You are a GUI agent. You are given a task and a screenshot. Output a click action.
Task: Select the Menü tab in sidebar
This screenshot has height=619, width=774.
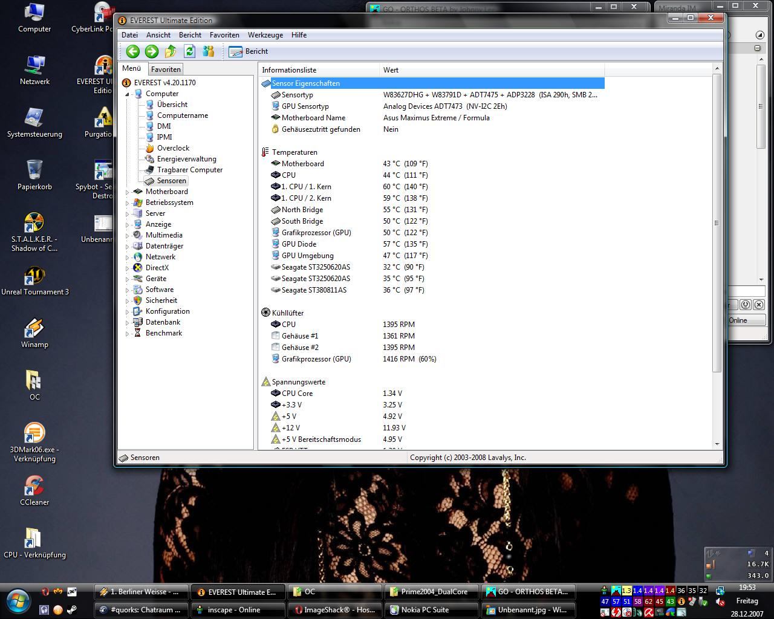tap(131, 68)
